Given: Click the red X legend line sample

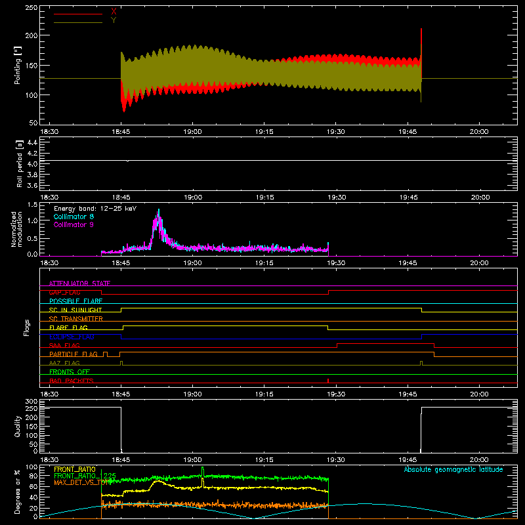Looking at the screenshot, I should pyautogui.click(x=78, y=14).
